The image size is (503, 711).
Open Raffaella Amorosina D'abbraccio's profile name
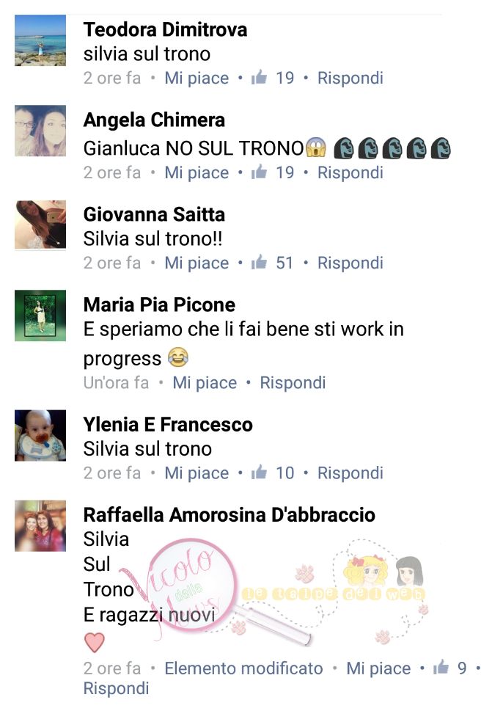point(230,514)
